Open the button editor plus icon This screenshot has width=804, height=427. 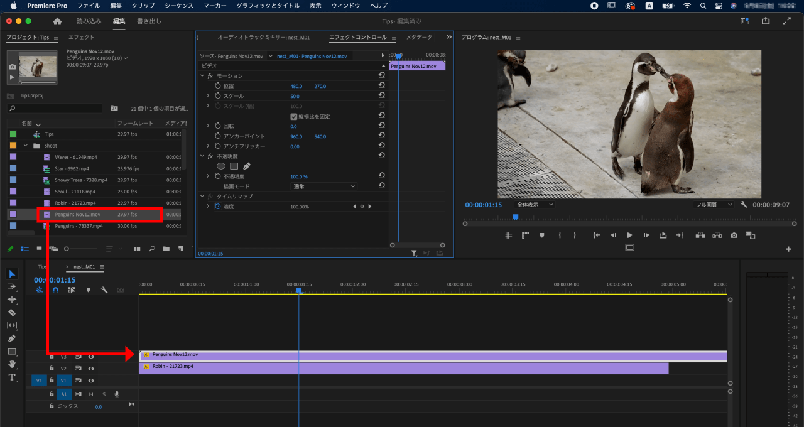788,249
